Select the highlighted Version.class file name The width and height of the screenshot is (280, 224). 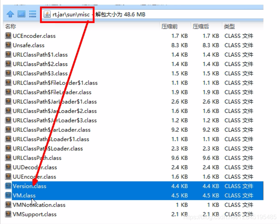(30, 186)
